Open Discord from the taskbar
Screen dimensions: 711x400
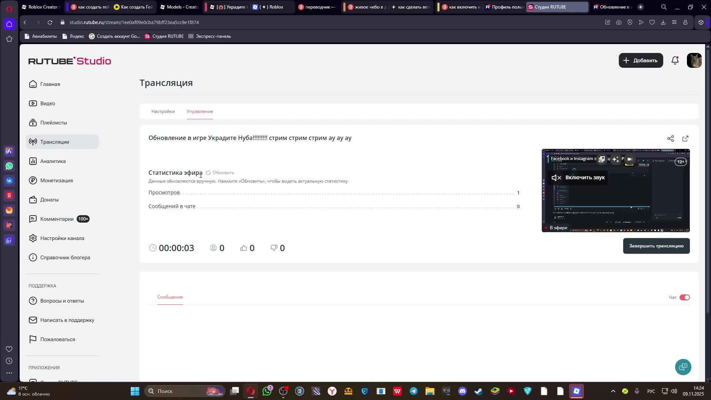(x=463, y=391)
